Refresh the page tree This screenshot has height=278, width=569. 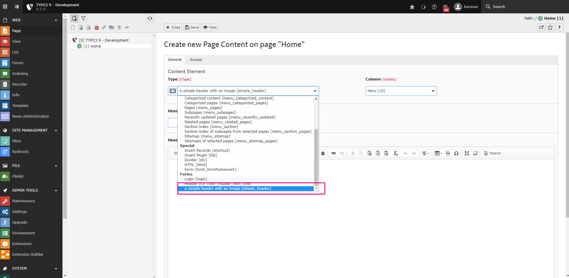(150, 18)
